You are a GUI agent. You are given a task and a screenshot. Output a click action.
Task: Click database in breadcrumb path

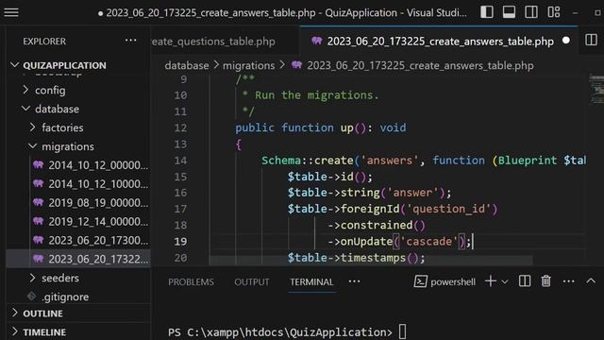click(x=187, y=65)
